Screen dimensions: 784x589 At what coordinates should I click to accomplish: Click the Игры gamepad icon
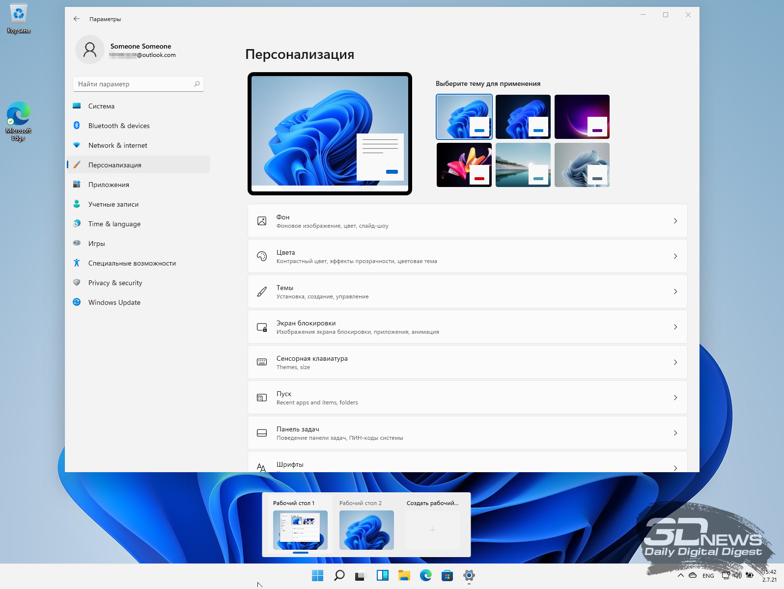point(77,243)
